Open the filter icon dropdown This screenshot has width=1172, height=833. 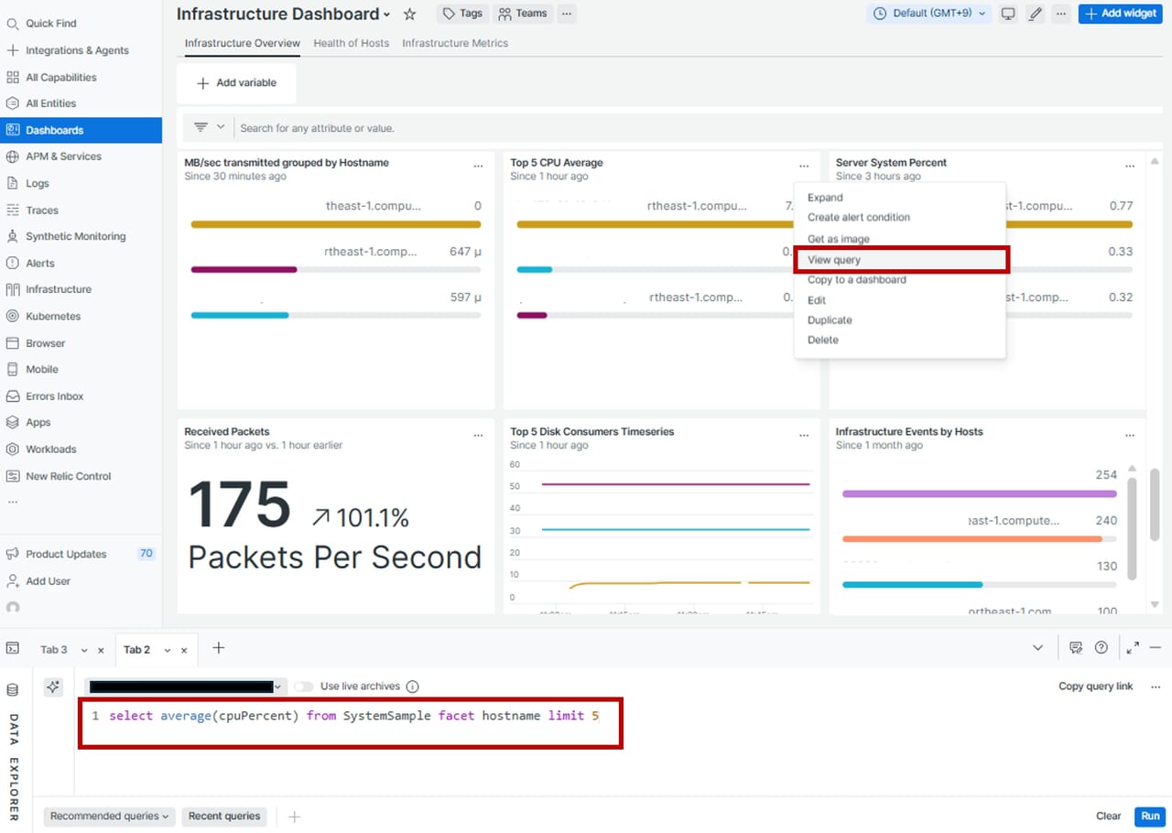point(209,128)
